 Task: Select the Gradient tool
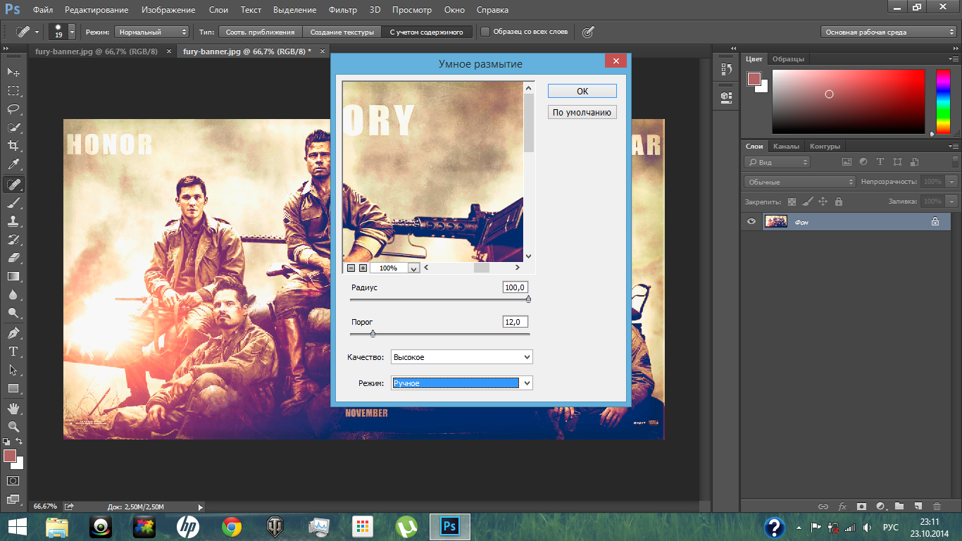point(13,276)
